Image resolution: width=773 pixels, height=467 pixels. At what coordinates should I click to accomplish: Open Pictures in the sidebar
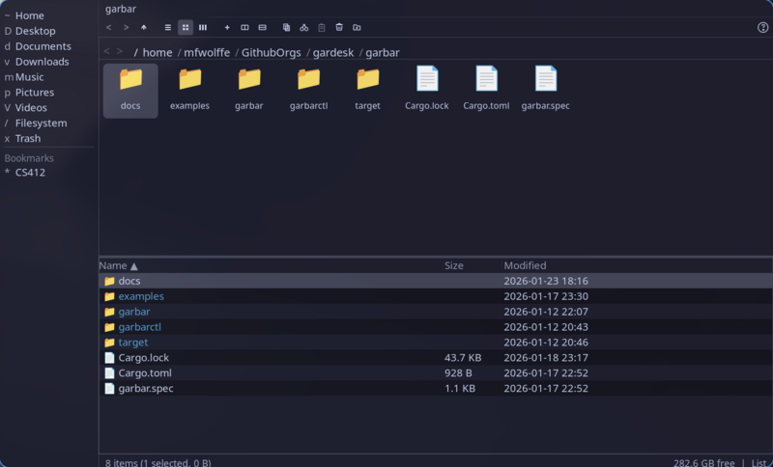[x=35, y=93]
